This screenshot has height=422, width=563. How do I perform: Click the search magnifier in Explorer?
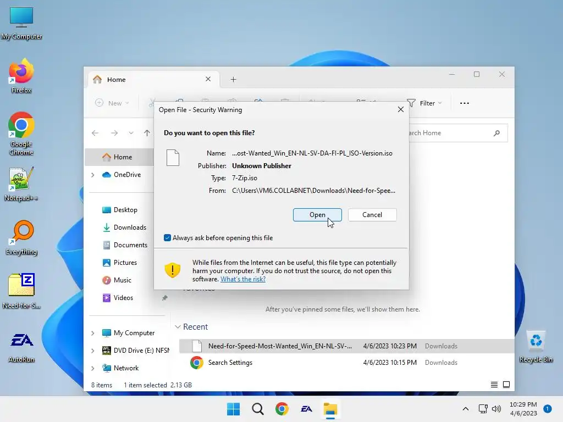(x=496, y=133)
